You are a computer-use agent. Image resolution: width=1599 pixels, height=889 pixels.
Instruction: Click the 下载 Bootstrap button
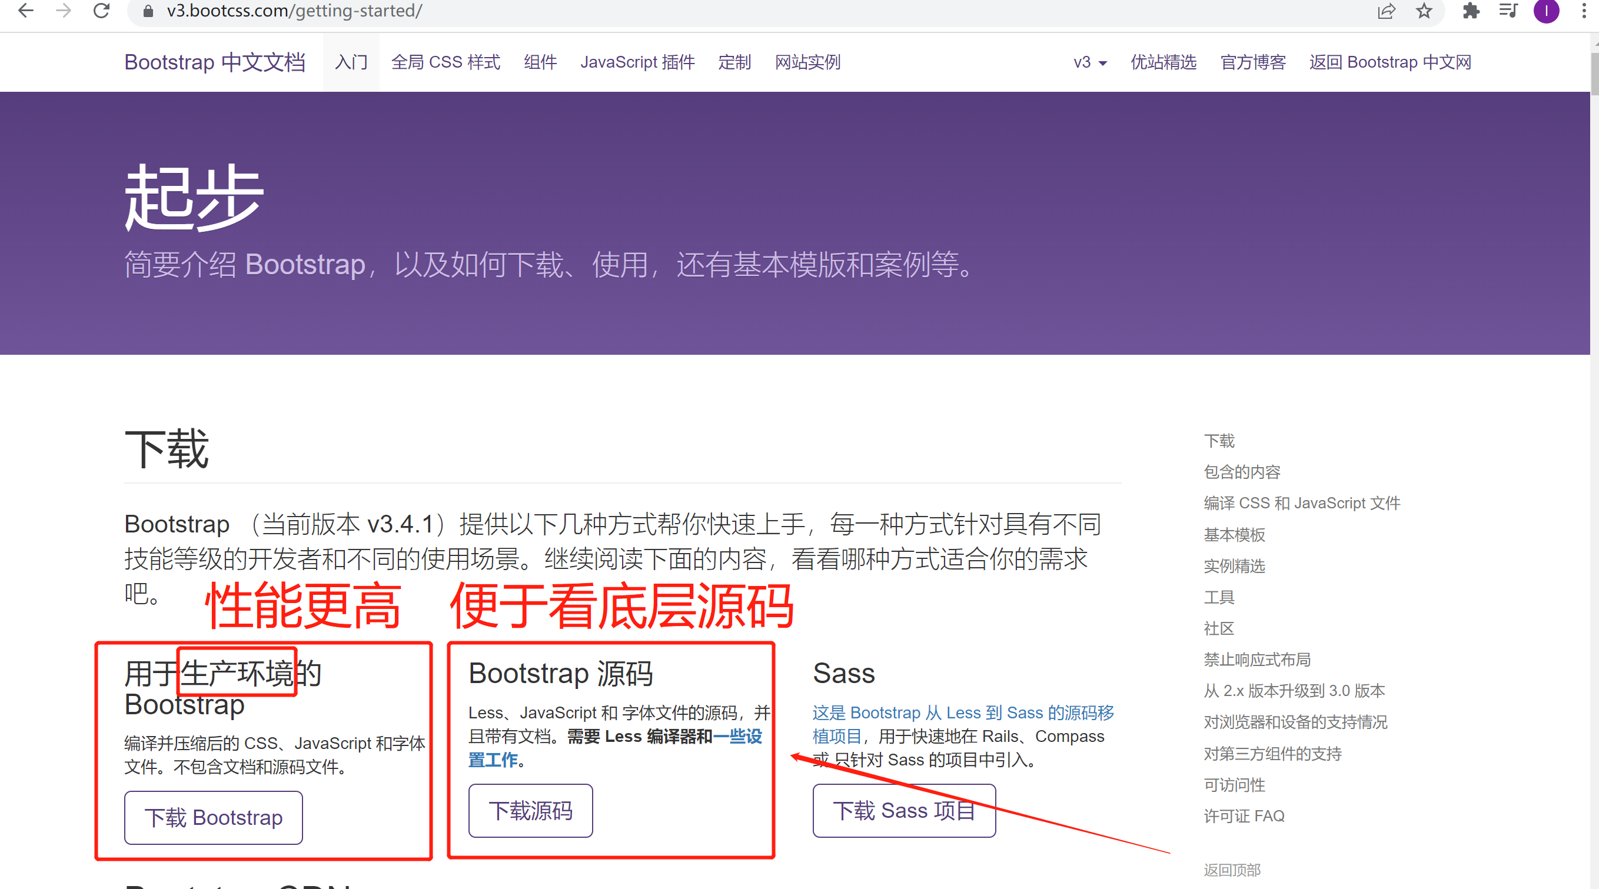[213, 817]
